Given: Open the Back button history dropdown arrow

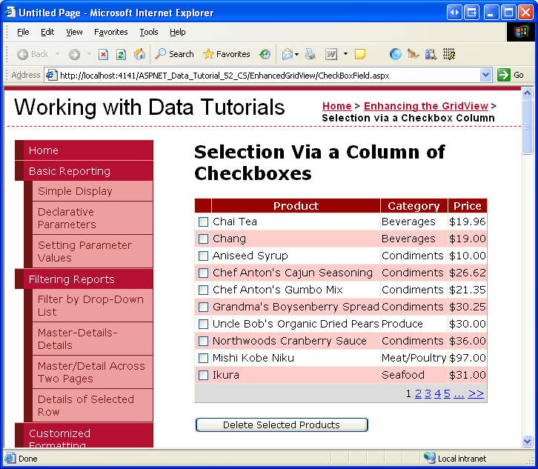Looking at the screenshot, I should pos(58,54).
